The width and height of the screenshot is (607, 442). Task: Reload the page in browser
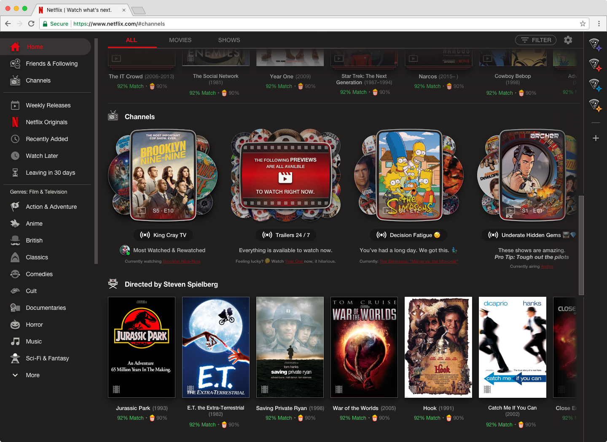point(31,24)
